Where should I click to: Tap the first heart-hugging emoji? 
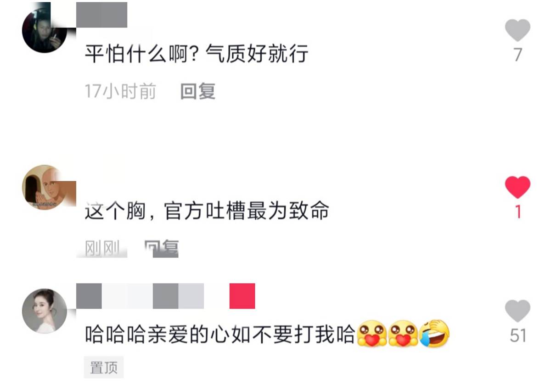[x=371, y=335]
